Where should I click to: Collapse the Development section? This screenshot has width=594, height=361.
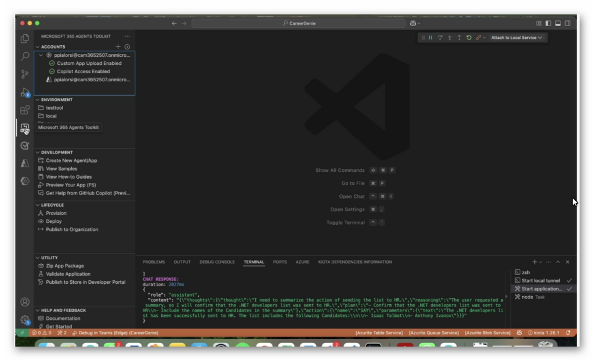pyautogui.click(x=38, y=153)
